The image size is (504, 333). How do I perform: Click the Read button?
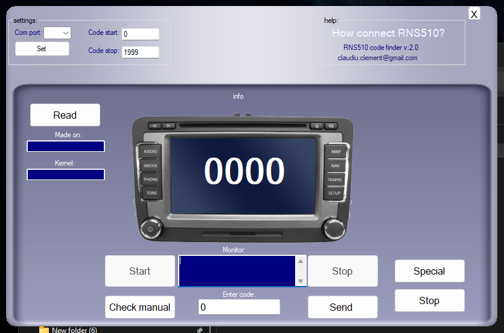[x=65, y=115]
